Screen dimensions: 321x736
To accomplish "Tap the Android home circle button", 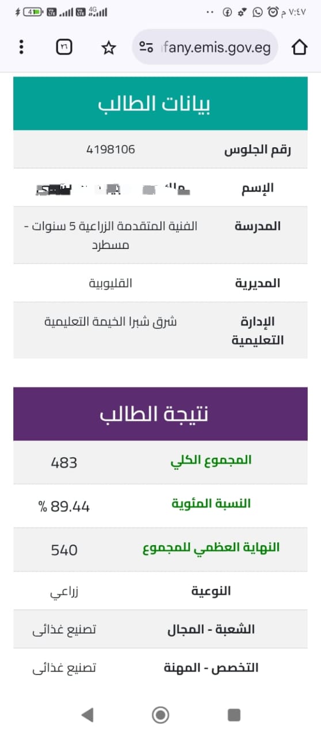I will (160, 715).
